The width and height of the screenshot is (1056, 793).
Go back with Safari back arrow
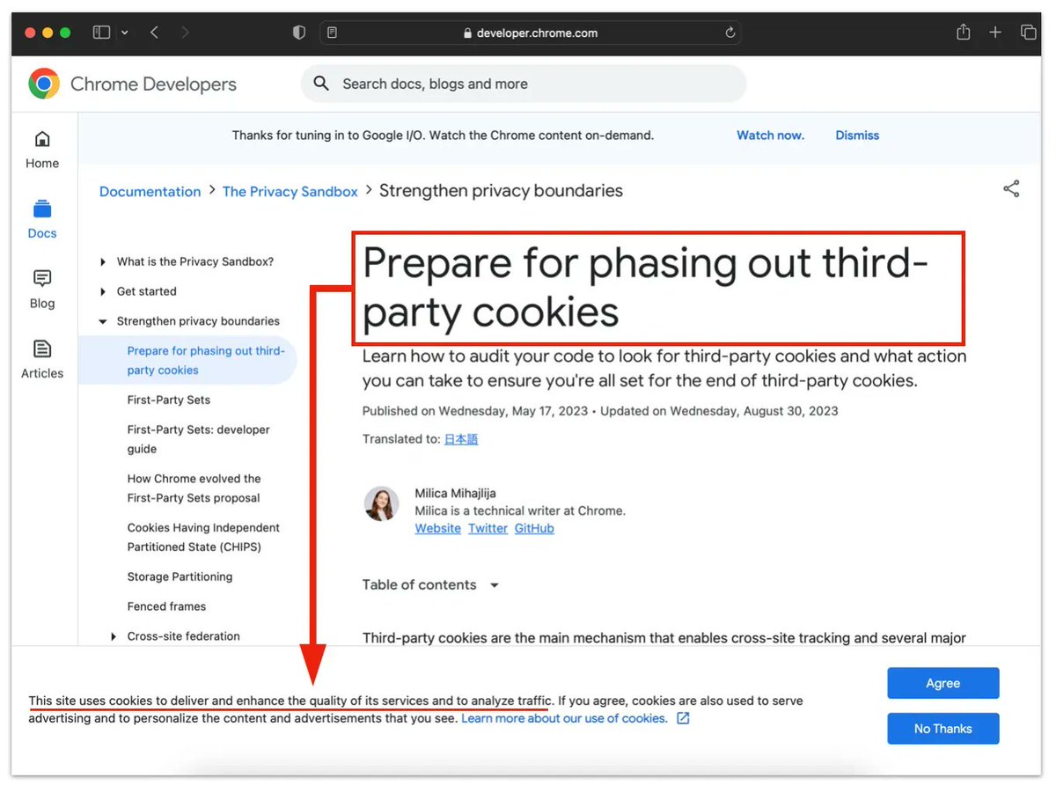[154, 33]
